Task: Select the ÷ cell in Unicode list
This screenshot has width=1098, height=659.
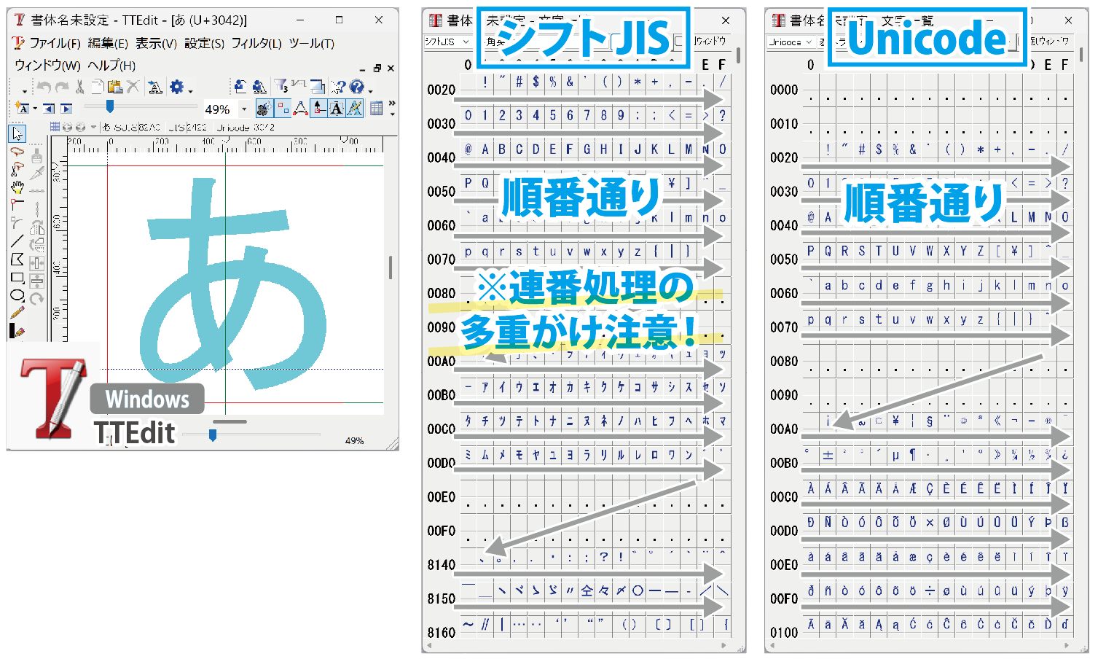Action: (x=930, y=590)
